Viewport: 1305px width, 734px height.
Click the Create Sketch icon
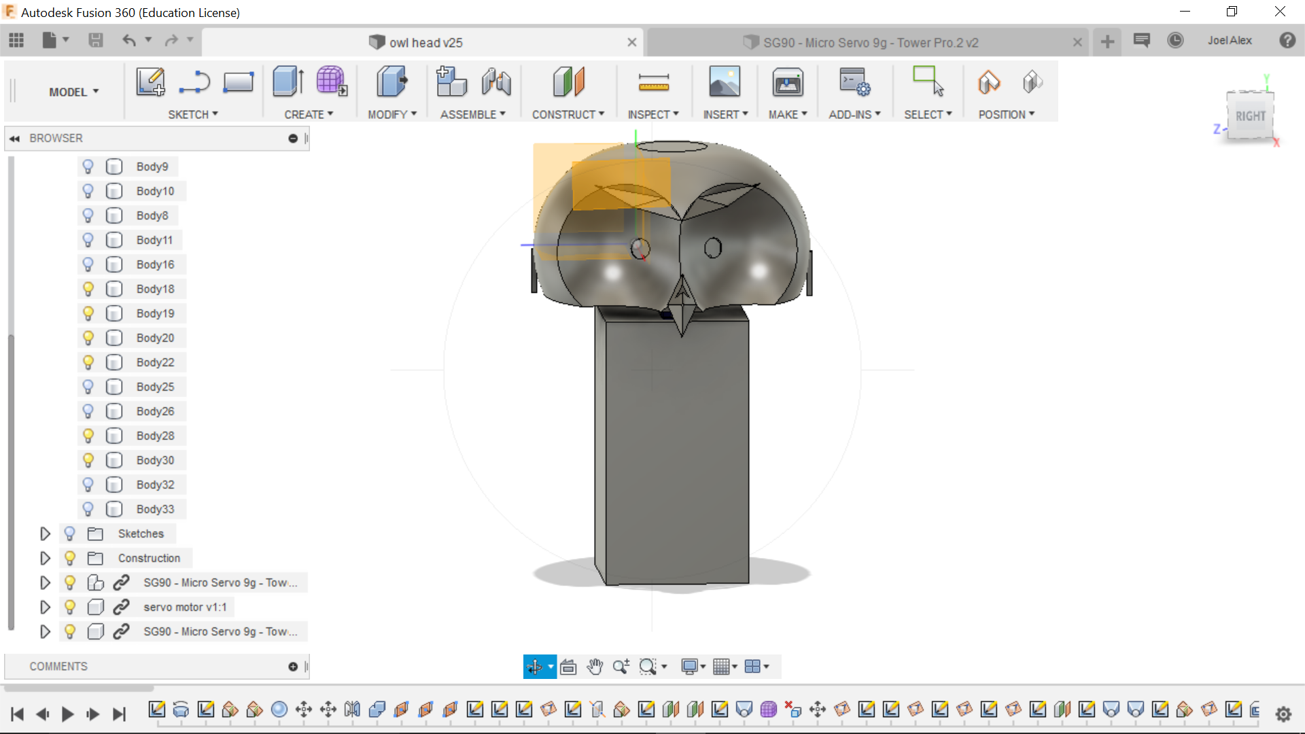point(150,82)
